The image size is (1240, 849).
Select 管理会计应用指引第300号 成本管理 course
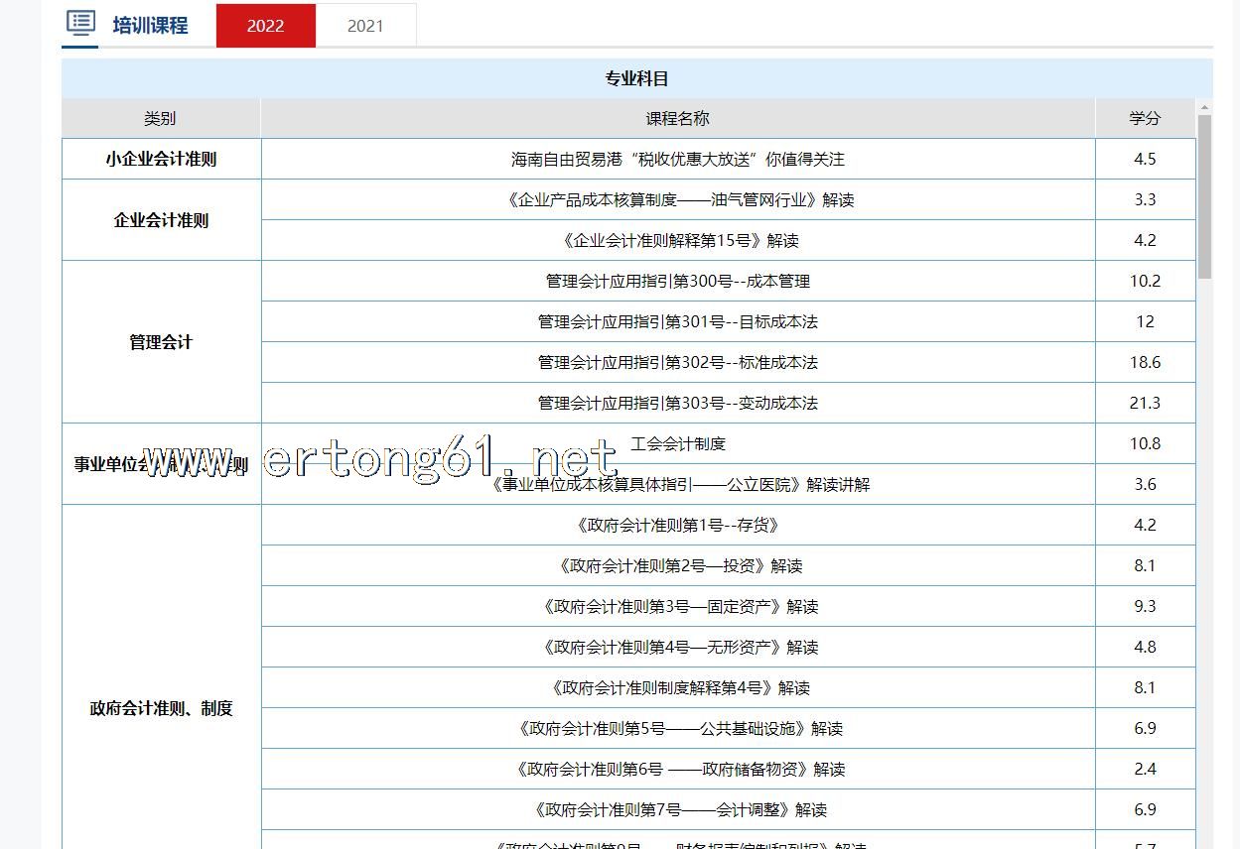point(677,281)
